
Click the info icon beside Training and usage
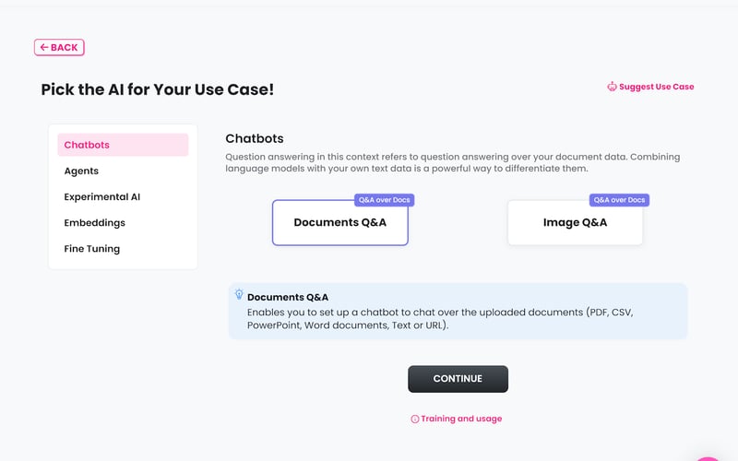(x=415, y=419)
